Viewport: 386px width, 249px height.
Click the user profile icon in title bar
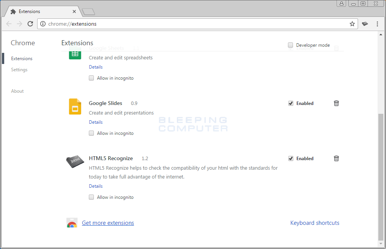pos(342,3)
